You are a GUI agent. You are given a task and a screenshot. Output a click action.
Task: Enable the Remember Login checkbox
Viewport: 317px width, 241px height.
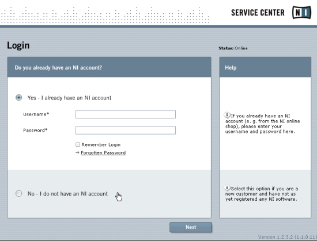click(x=78, y=144)
